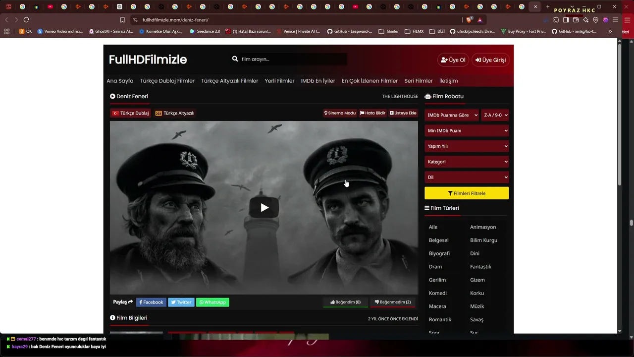Screen dimensions: 634x357
Task: Open the En Çok İzlenen Filmler menu item
Action: [x=370, y=81]
